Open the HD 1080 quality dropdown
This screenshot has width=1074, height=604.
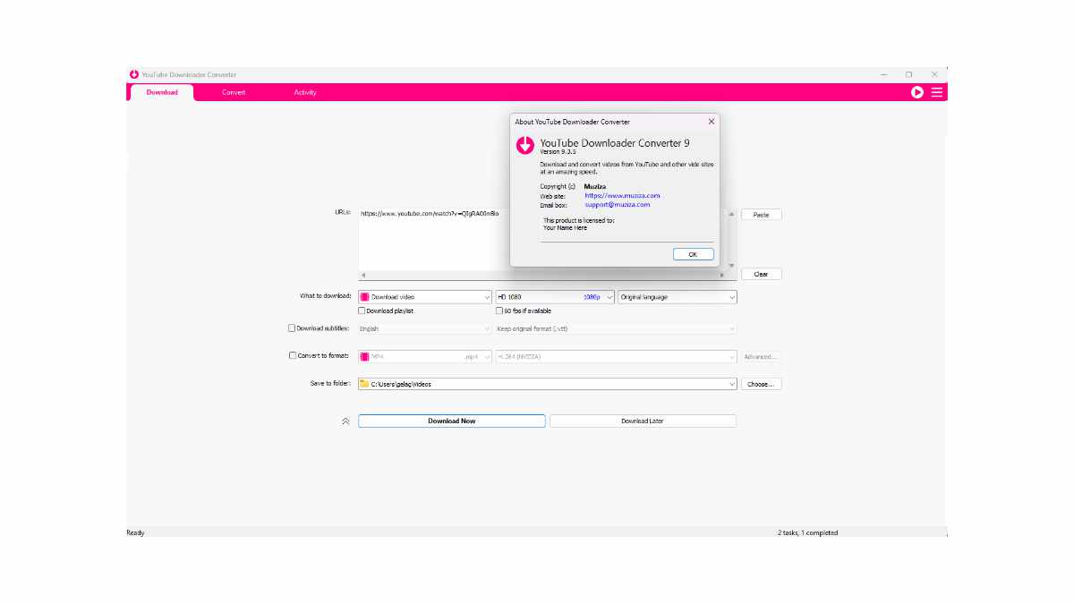(x=556, y=296)
